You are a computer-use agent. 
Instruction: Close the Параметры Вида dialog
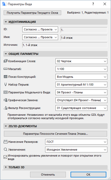point(105,4)
